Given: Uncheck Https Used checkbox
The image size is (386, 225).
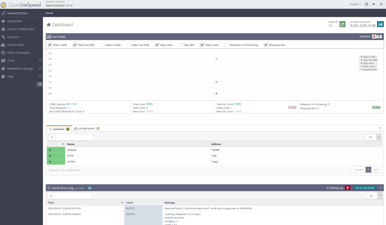Looking at the screenshot, I should point(202,45).
